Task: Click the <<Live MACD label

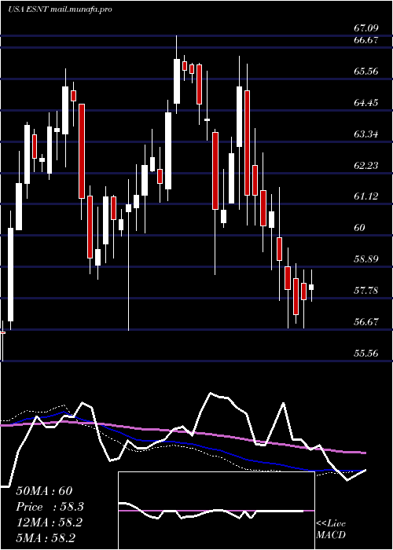Action: coord(331,530)
